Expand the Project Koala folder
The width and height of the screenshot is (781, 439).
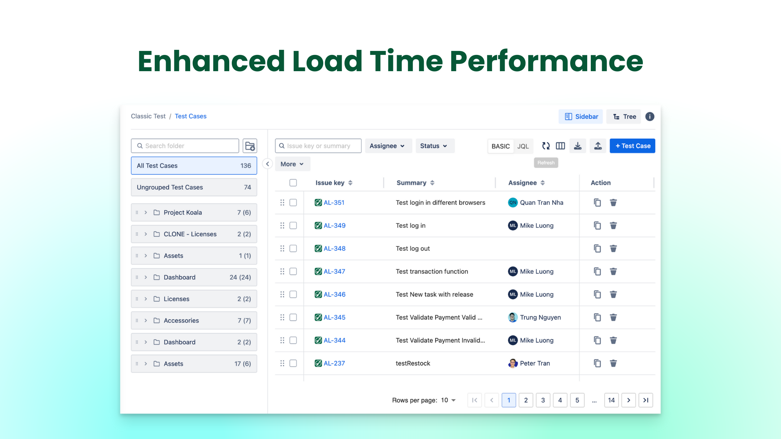coord(146,212)
